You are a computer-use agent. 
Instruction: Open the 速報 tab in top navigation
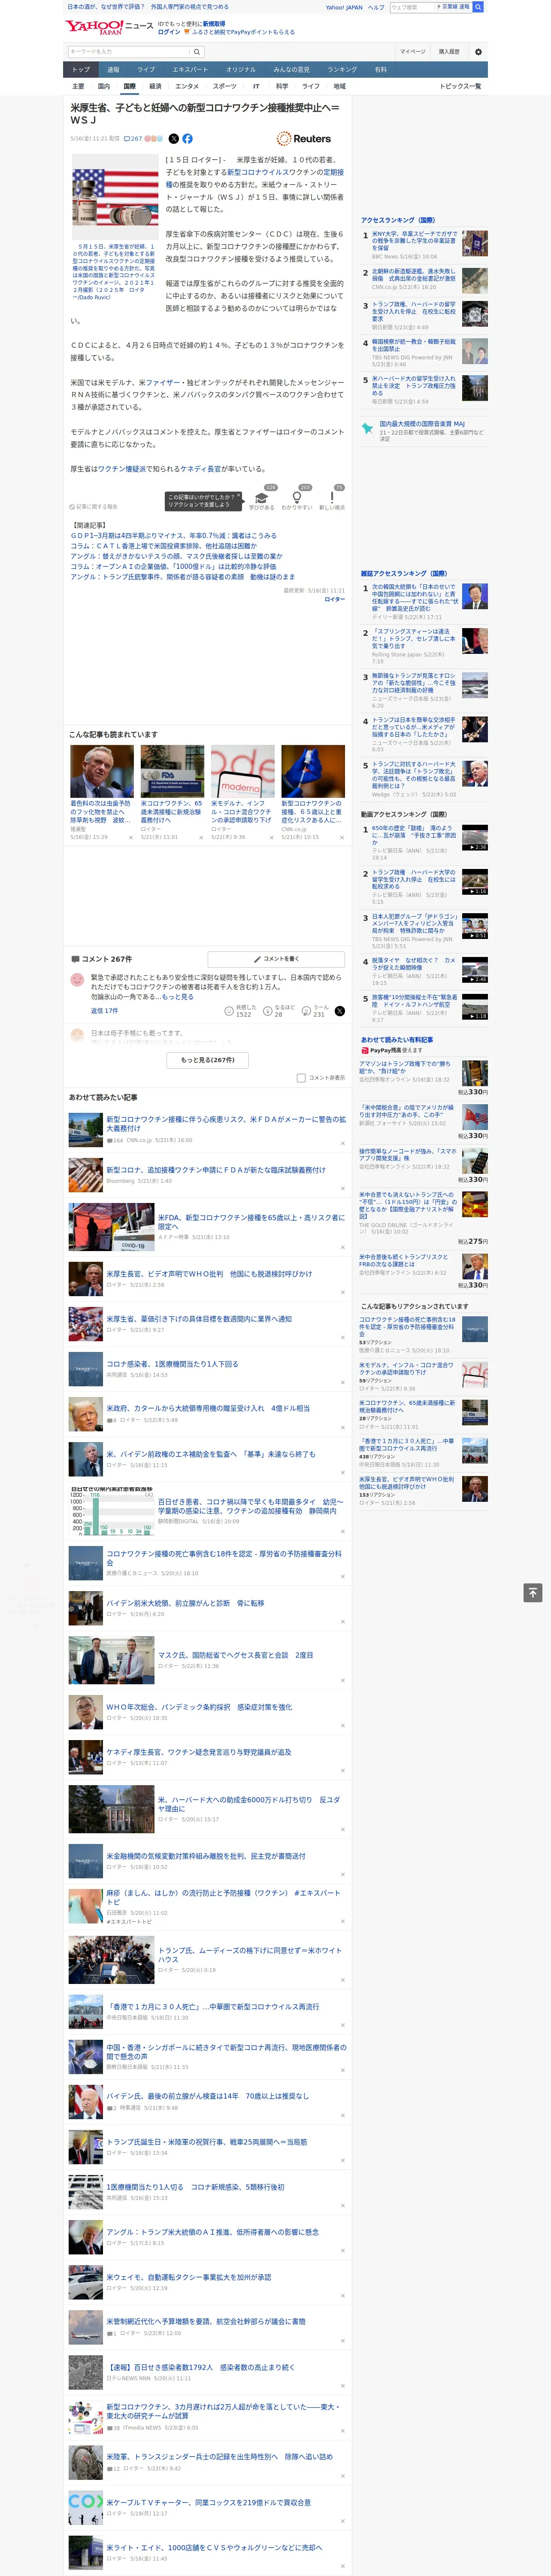pyautogui.click(x=113, y=70)
